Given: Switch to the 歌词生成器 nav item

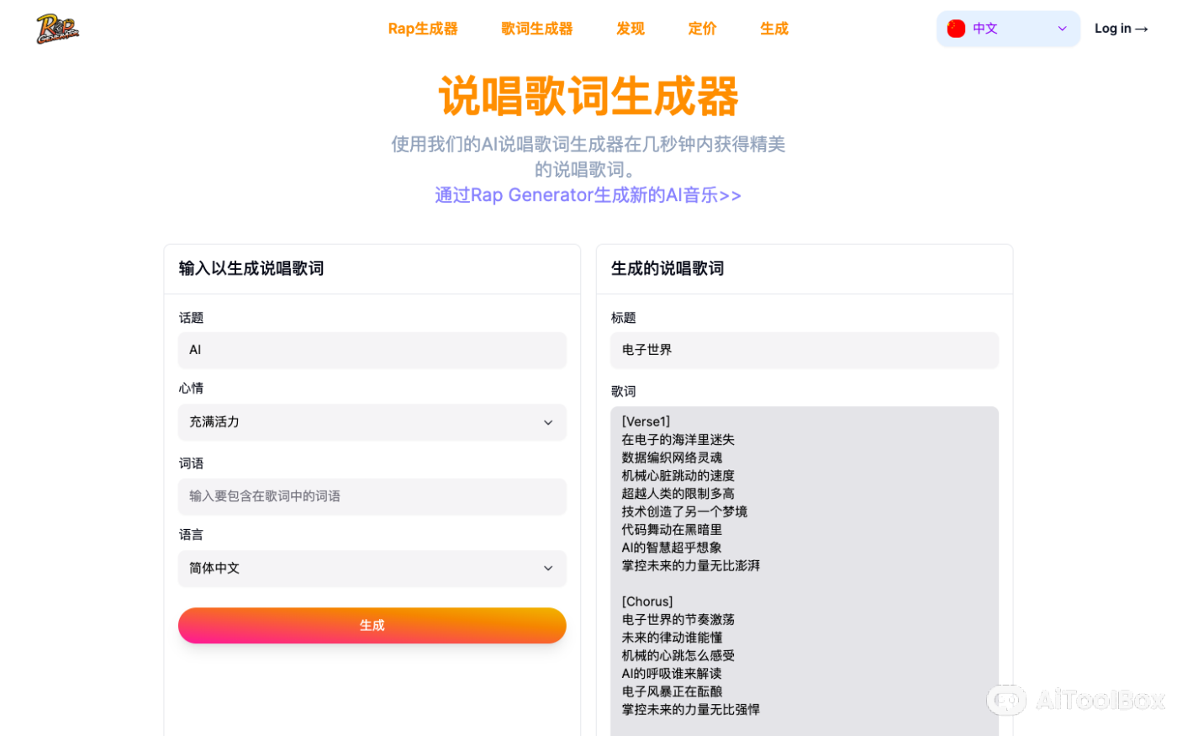Looking at the screenshot, I should 536,28.
